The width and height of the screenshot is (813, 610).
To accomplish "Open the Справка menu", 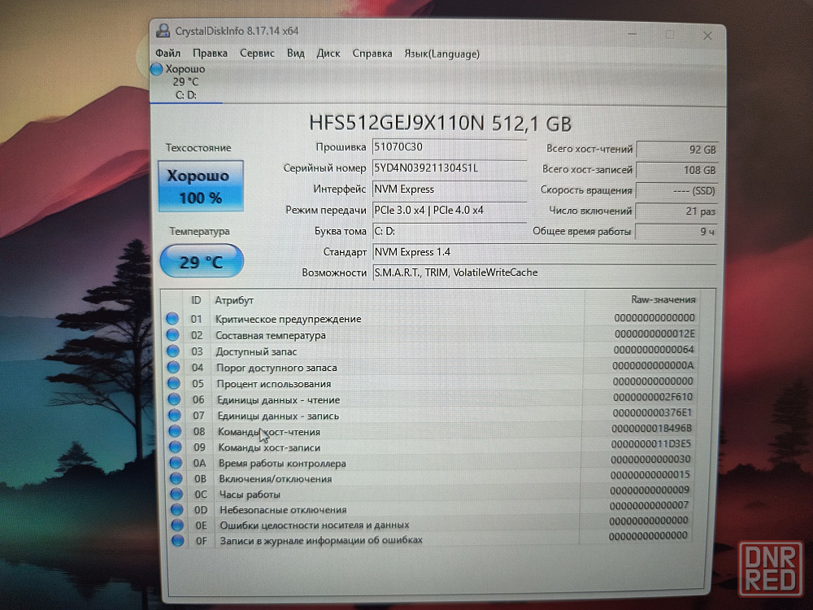I will (x=372, y=54).
